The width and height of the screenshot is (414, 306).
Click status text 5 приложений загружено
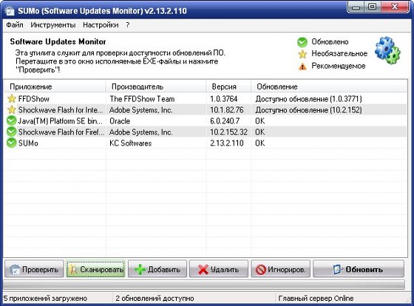45,299
